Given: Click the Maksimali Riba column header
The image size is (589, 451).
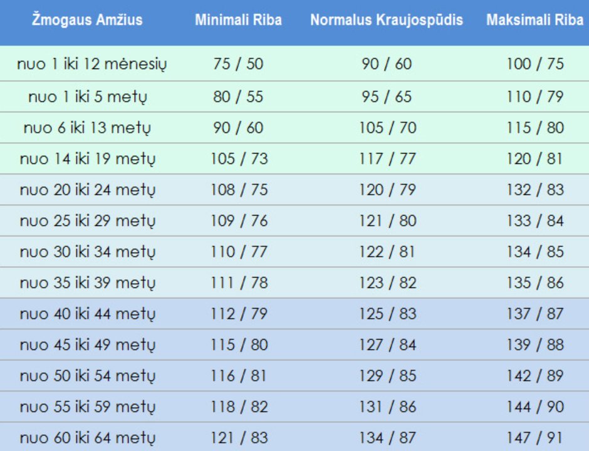Looking at the screenshot, I should click(535, 20).
